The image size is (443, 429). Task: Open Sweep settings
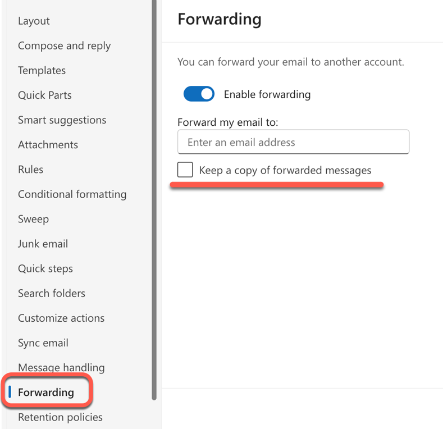tap(33, 218)
